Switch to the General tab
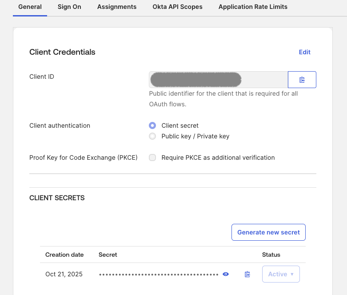This screenshot has width=347, height=295. pos(30,7)
